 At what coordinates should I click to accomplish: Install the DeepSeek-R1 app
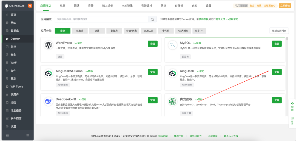tap(153, 100)
